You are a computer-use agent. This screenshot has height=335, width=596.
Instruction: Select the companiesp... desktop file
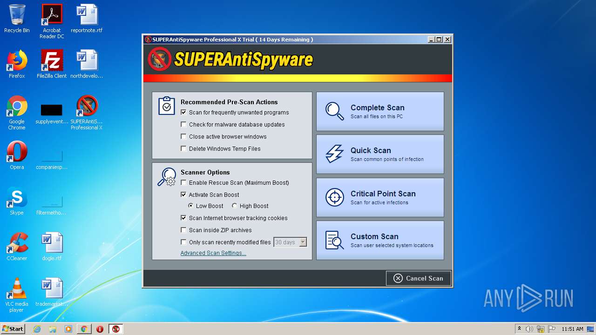(52, 159)
